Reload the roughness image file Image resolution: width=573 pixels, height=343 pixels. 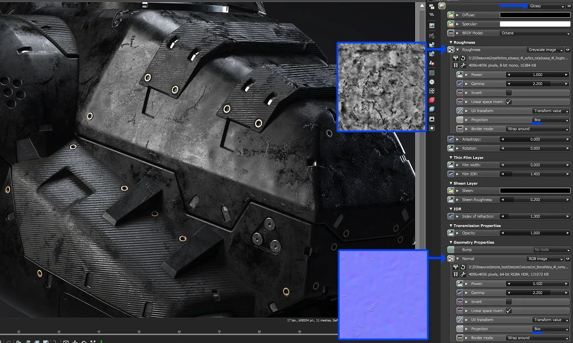click(x=463, y=58)
